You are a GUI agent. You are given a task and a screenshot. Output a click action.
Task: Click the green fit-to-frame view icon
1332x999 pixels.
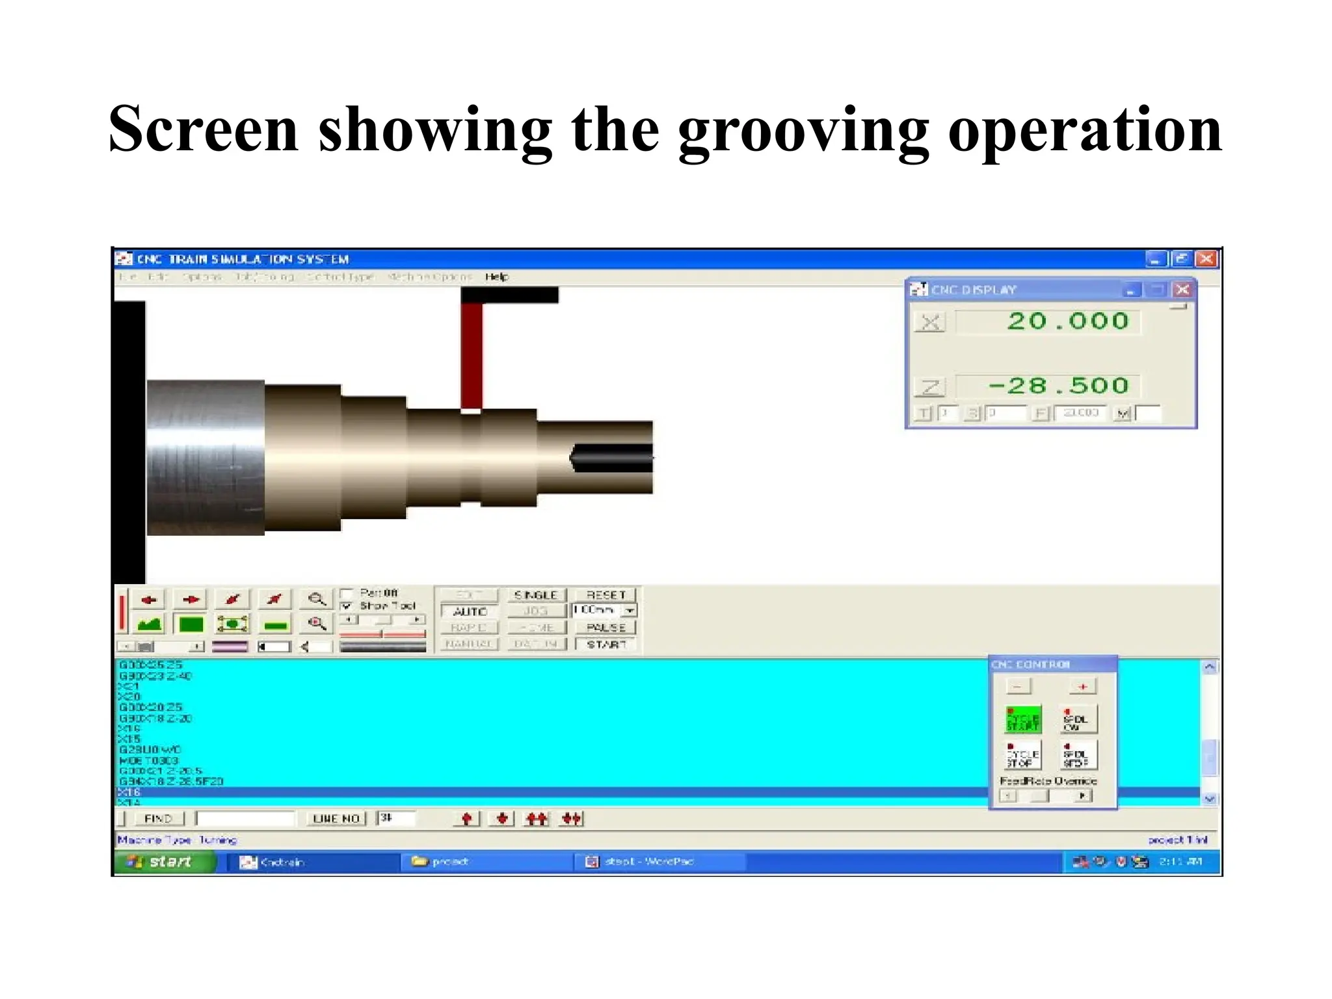[x=233, y=624]
